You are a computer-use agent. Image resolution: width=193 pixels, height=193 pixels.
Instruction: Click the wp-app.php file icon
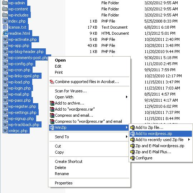click(5, 45)
